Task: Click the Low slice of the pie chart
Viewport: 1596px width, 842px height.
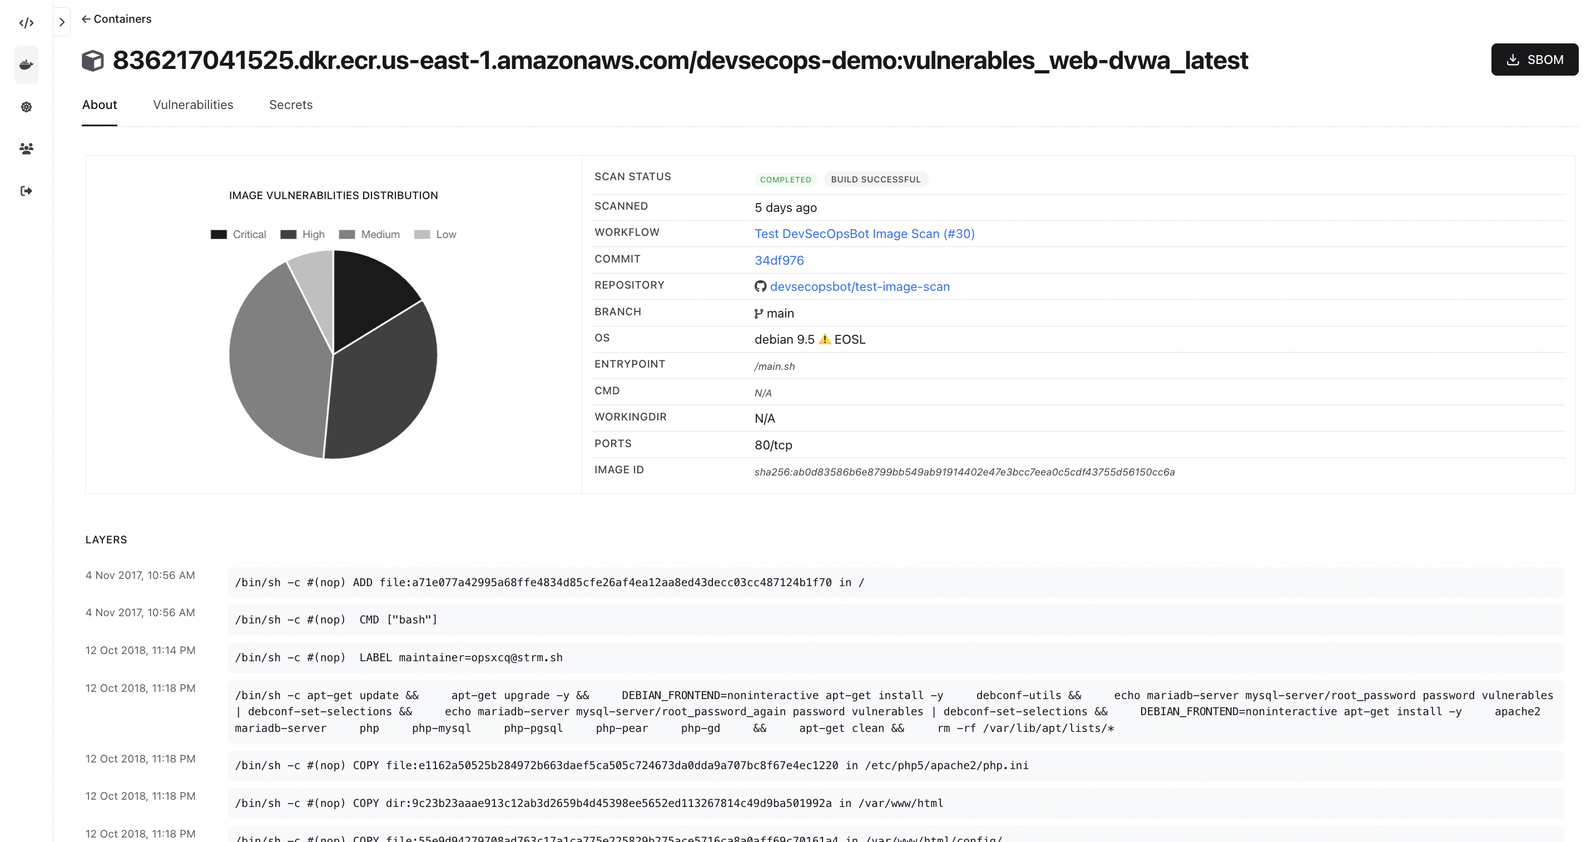Action: coord(317,285)
